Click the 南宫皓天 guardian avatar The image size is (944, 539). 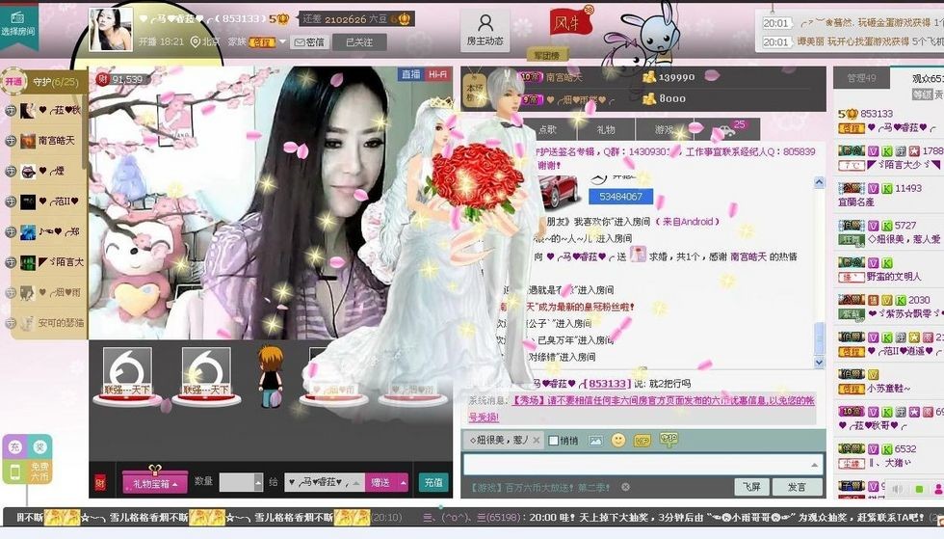28,141
